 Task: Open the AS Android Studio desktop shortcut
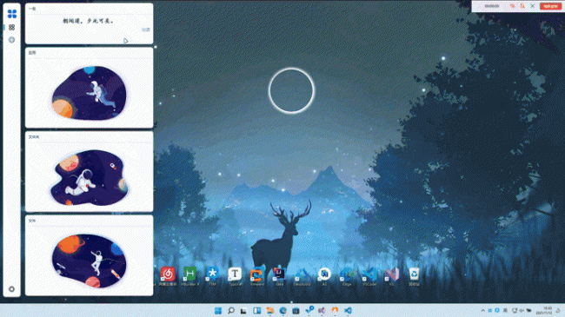pyautogui.click(x=324, y=276)
